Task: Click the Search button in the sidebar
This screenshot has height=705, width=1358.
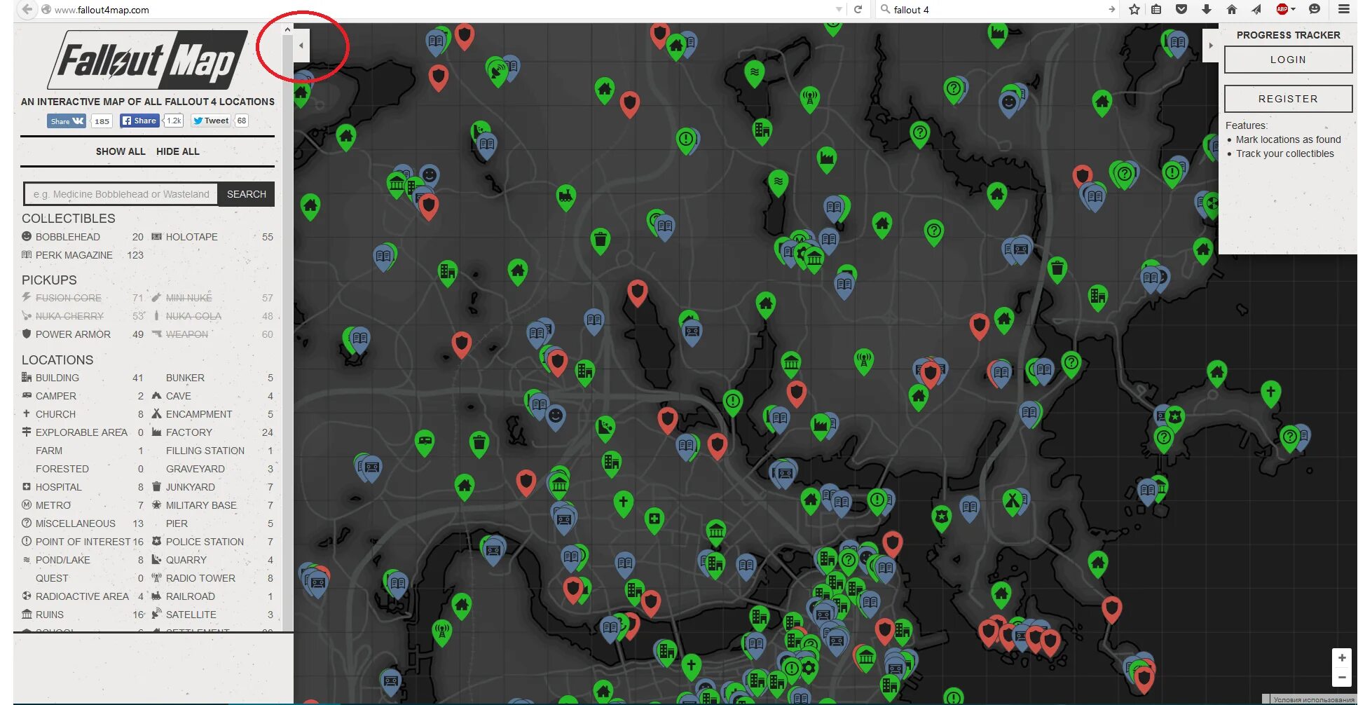Action: (x=246, y=194)
